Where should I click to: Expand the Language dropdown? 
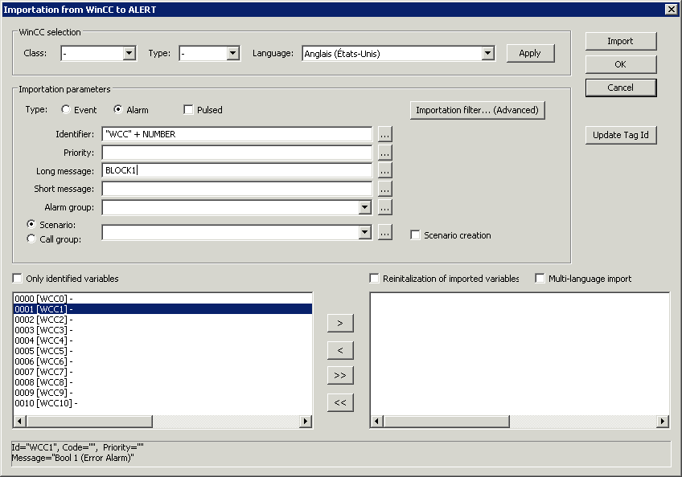pos(487,54)
